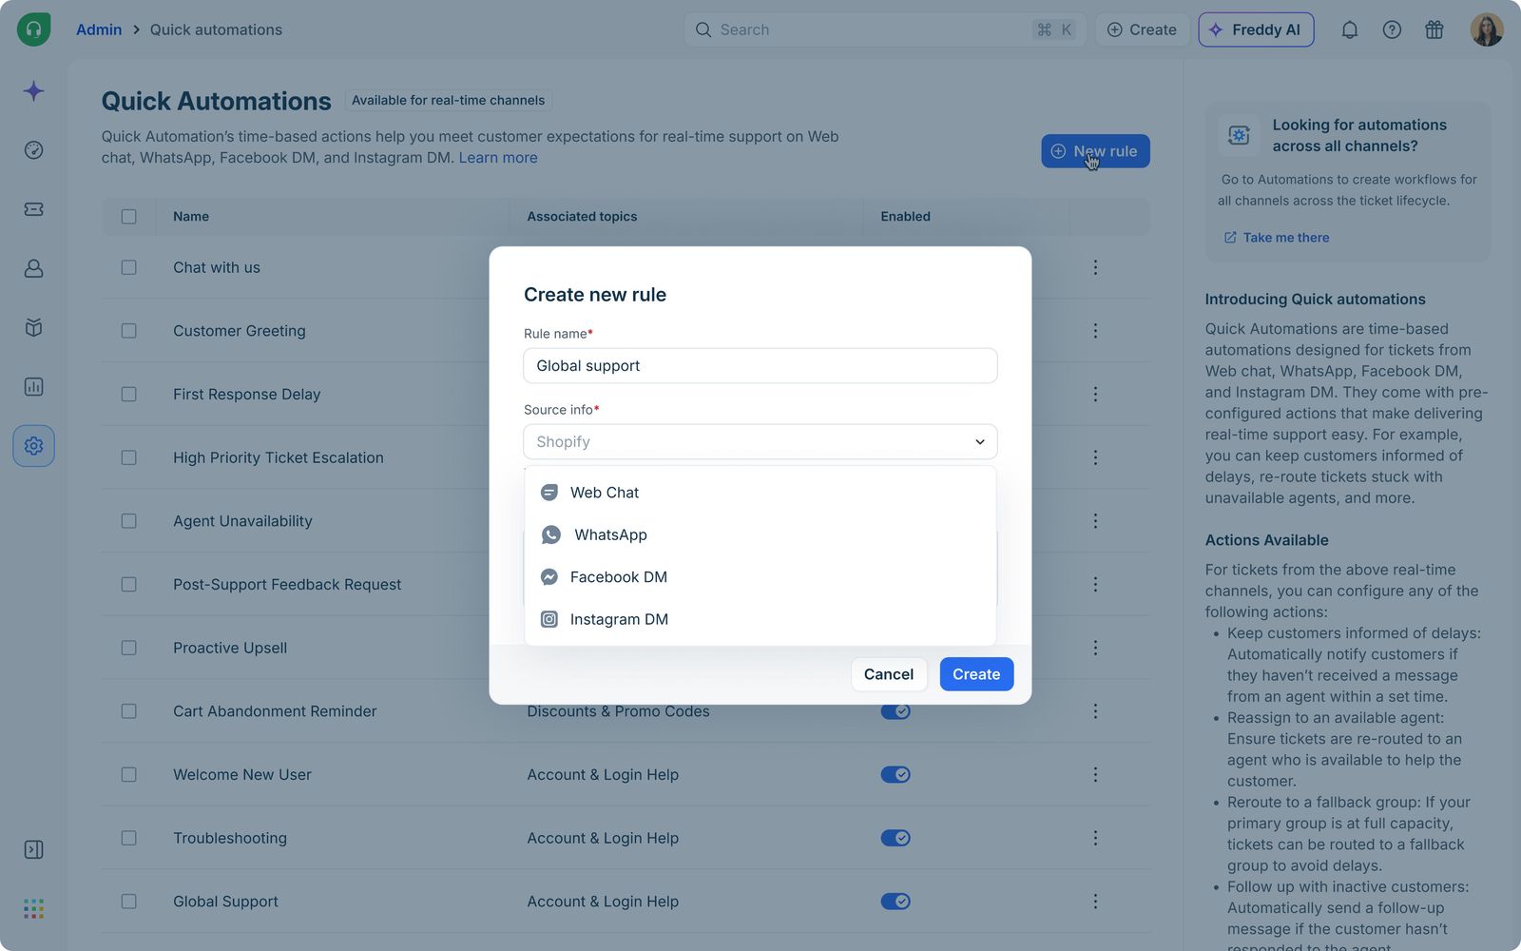Disable the Welcome New User toggle
The height and width of the screenshot is (951, 1521).
tap(895, 774)
